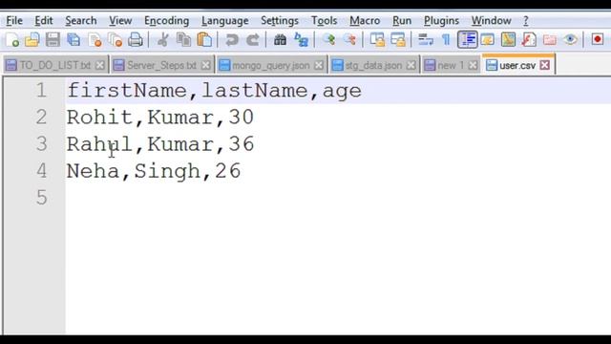Click the Close All documents icon
The width and height of the screenshot is (611, 344).
(x=115, y=40)
